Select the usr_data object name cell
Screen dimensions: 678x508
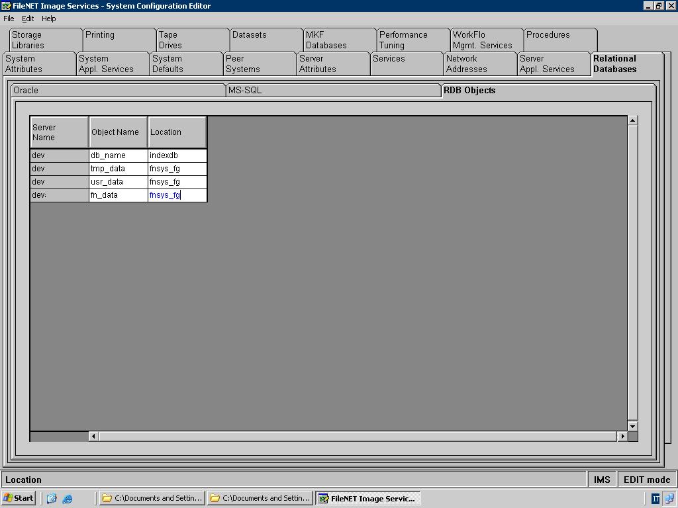pyautogui.click(x=119, y=182)
